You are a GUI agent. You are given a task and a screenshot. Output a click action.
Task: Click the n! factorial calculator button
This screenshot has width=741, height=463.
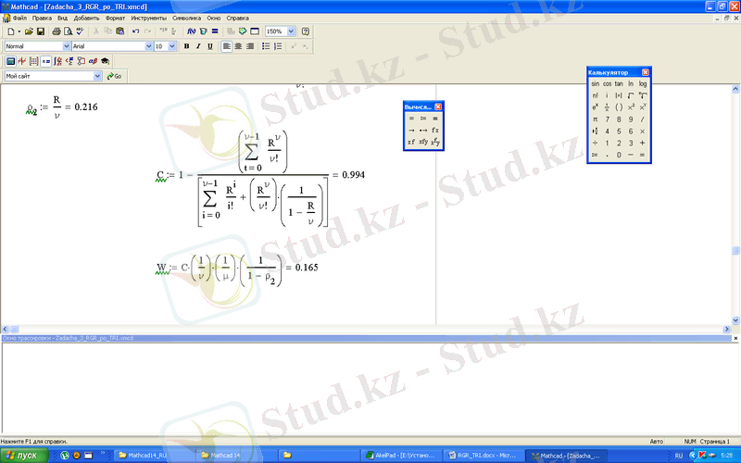[x=595, y=95]
